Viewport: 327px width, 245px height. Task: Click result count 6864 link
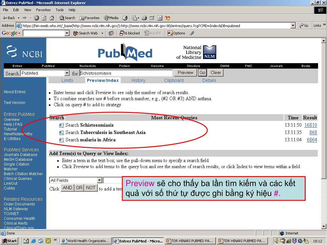[312, 140]
